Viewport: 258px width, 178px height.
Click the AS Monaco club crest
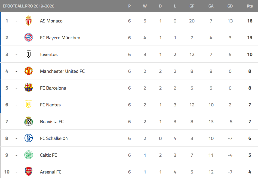tap(29, 21)
